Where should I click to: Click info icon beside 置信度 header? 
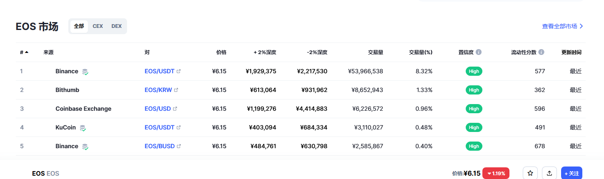[x=479, y=52]
